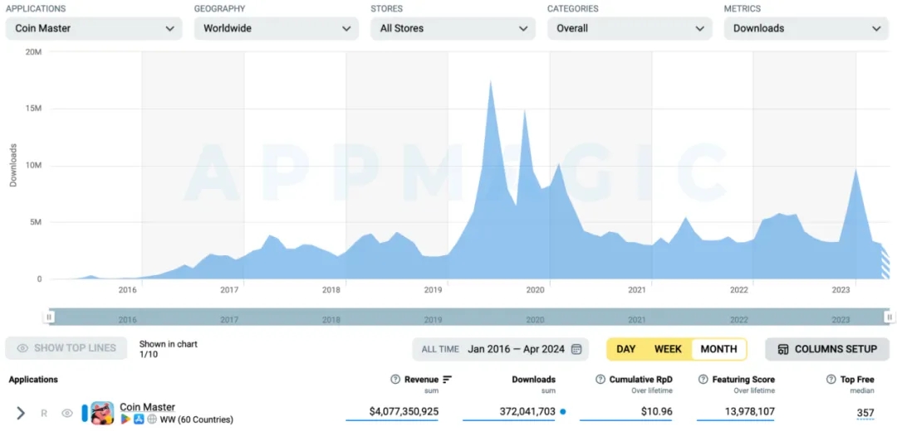Toggle the blue Downloads dot indicator
Viewport: 897px width, 431px height.
click(563, 411)
